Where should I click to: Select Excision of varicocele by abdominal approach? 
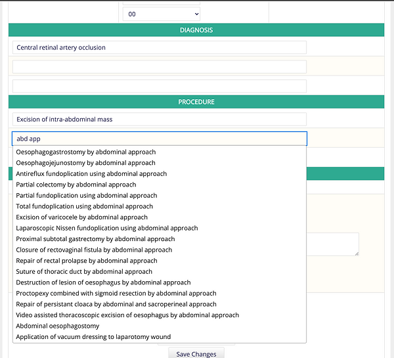(160, 217)
